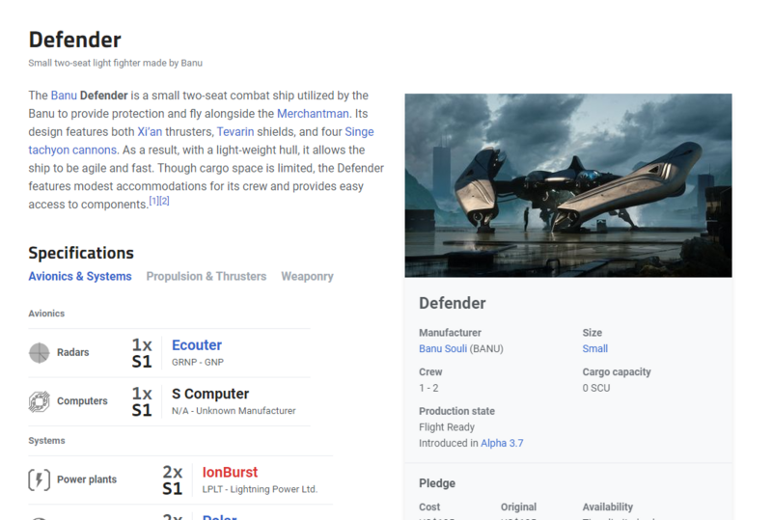The image size is (772, 520).
Task: Open the Ecouter radar link
Action: click(197, 345)
